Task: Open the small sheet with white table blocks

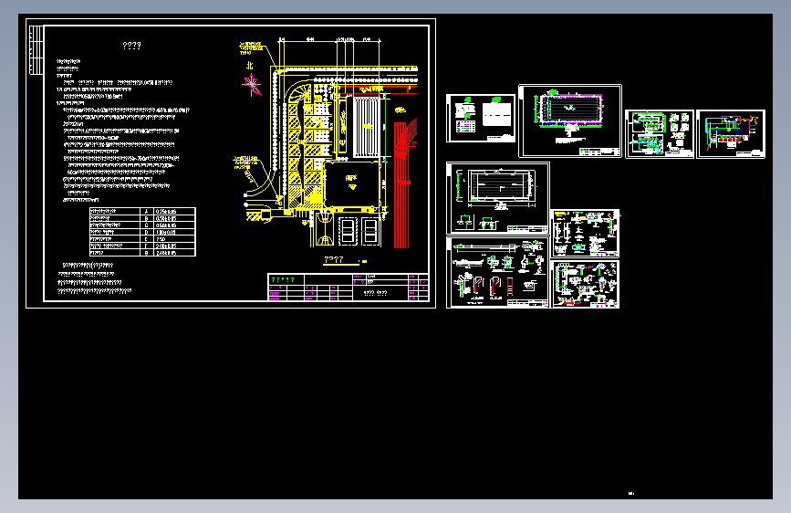Action: tap(481, 118)
